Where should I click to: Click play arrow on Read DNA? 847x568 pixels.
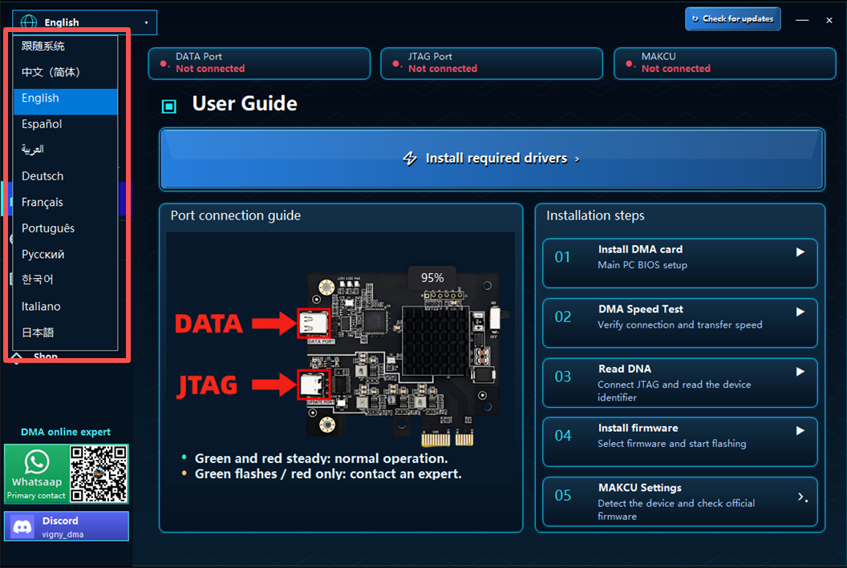[x=800, y=372]
